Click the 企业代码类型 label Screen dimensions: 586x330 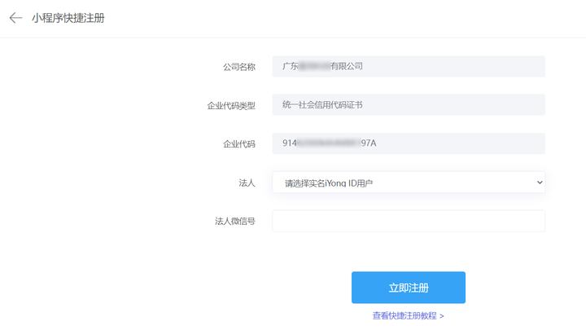(x=231, y=106)
